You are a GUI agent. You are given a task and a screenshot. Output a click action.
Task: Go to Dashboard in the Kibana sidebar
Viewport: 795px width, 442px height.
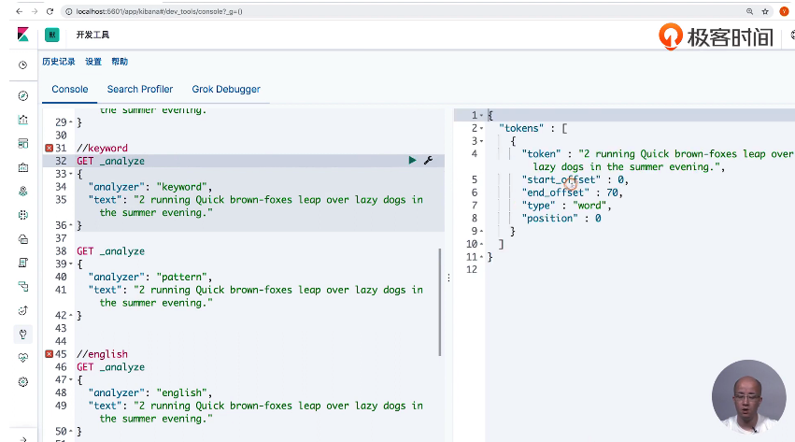tap(23, 143)
